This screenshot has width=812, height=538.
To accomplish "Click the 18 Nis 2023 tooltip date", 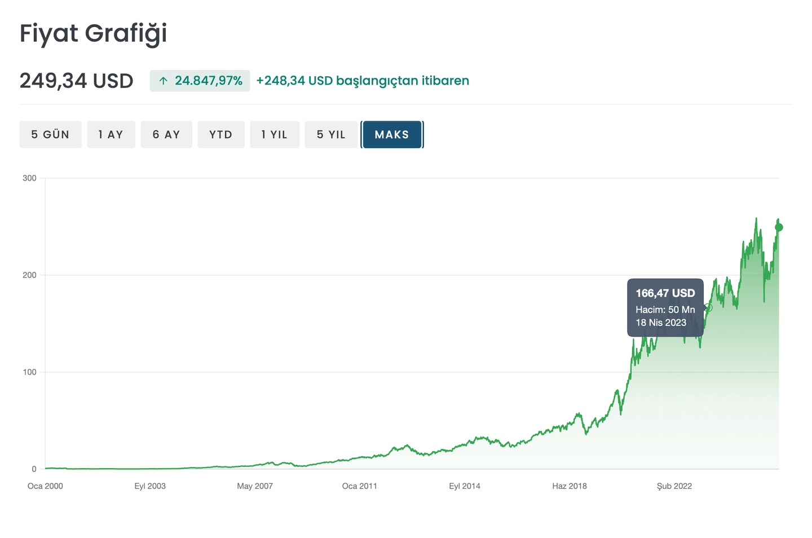I will 661,323.
